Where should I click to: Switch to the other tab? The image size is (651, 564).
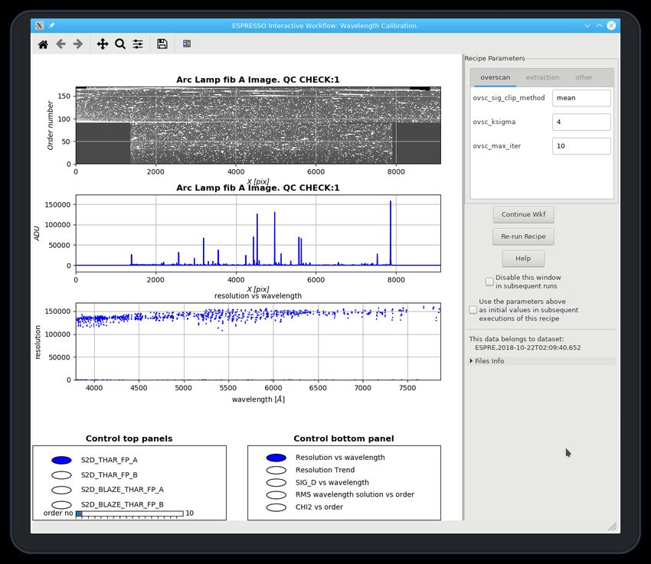coord(584,77)
